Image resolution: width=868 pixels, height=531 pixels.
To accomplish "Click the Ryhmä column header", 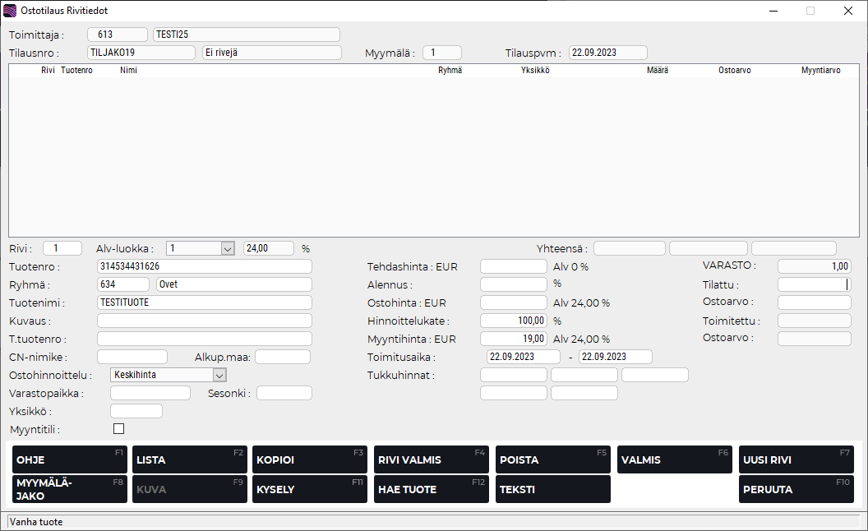I will click(450, 71).
